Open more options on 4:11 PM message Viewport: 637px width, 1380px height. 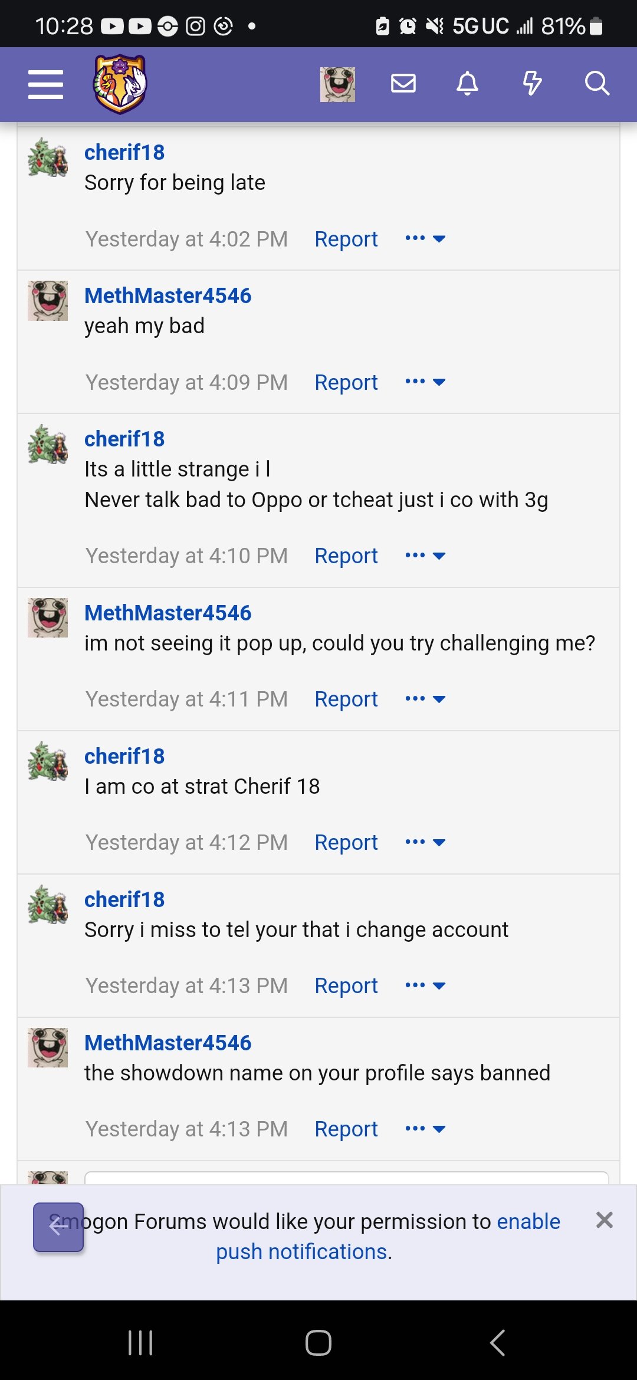click(425, 699)
